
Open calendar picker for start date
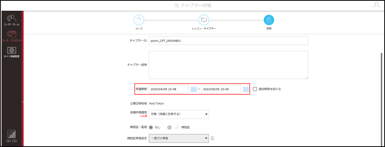coord(194,89)
